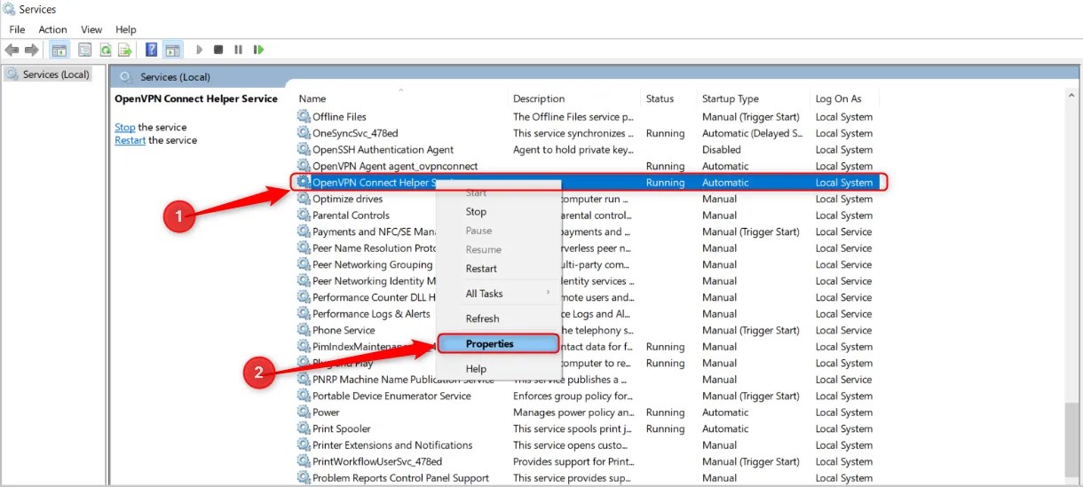The image size is (1083, 487).
Task: Click gear icon of Printer Extensions and Notifications
Action: click(x=304, y=444)
